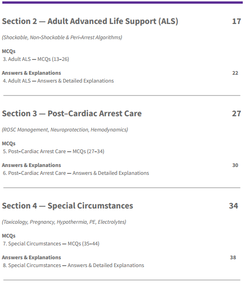This screenshot has height=286, width=246.
Task: Click the Toxicology, Pregnancy, Hypothermia subtitle
Action: [x=64, y=222]
